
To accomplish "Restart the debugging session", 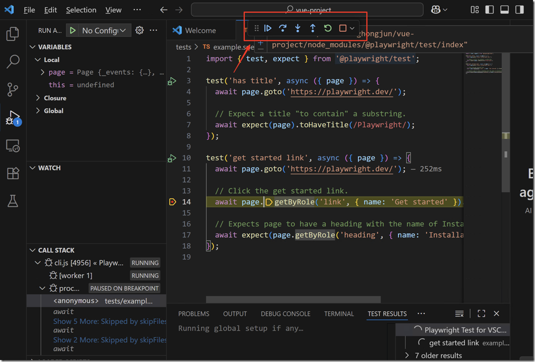I will pos(328,28).
